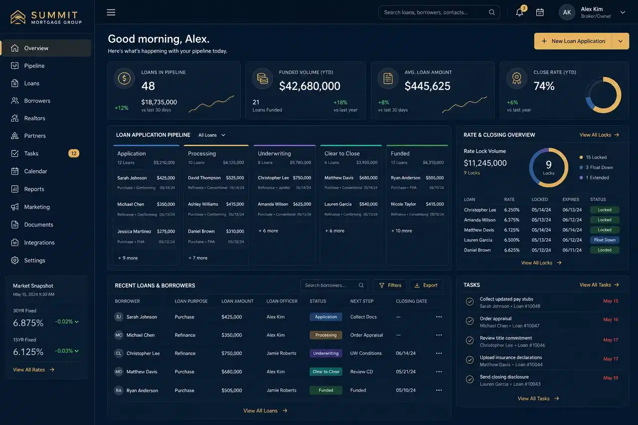Viewport: 638px width, 425px height.
Task: Expand the 30YR Fixed rate chevron
Action: [76, 322]
